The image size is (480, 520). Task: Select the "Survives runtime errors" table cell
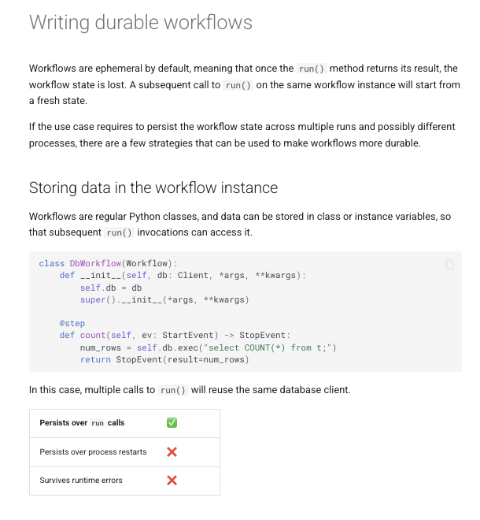(x=81, y=481)
